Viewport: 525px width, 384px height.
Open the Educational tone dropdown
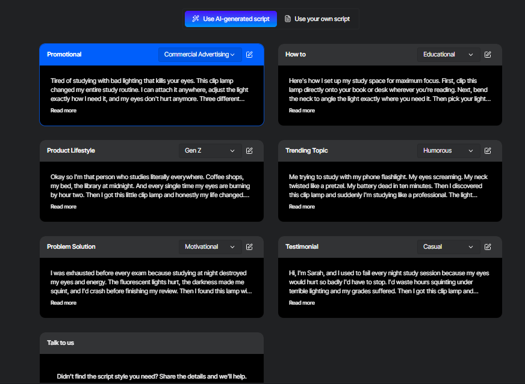click(x=448, y=55)
